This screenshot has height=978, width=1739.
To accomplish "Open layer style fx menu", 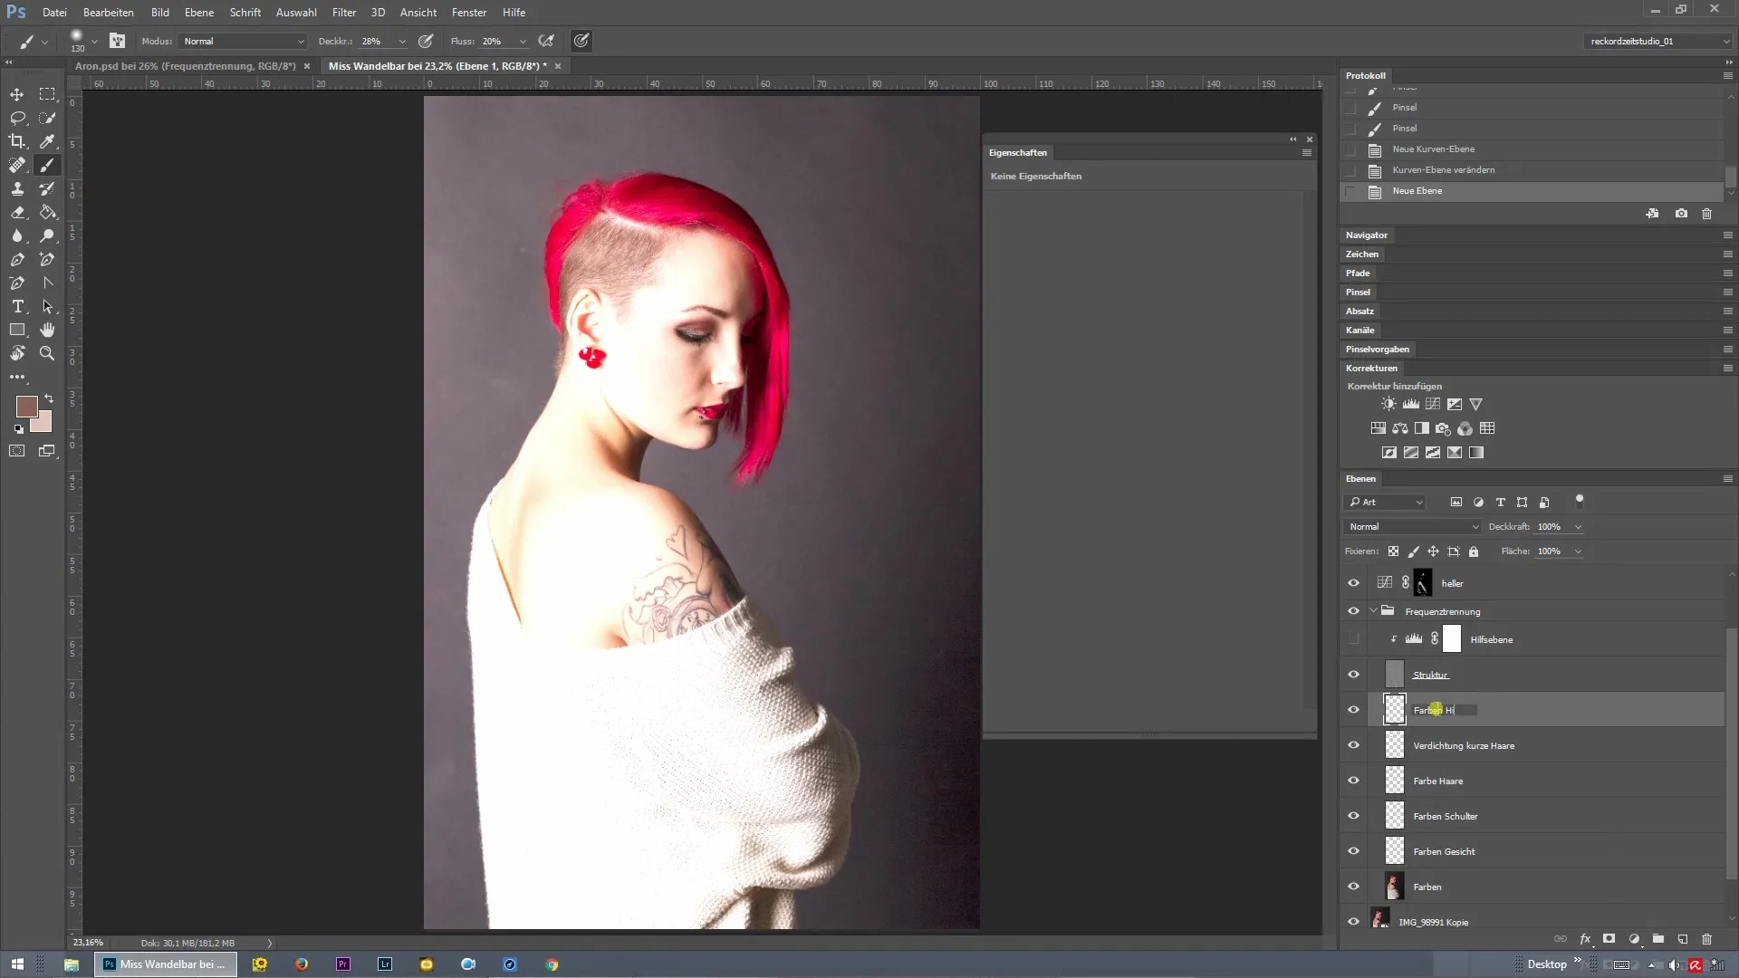I will [x=1585, y=939].
